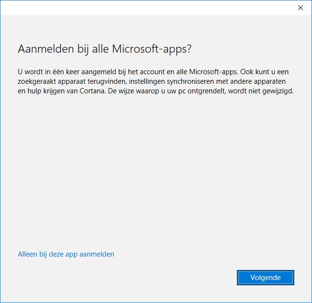Close the Microsoft sign-in dialog

[x=301, y=7]
